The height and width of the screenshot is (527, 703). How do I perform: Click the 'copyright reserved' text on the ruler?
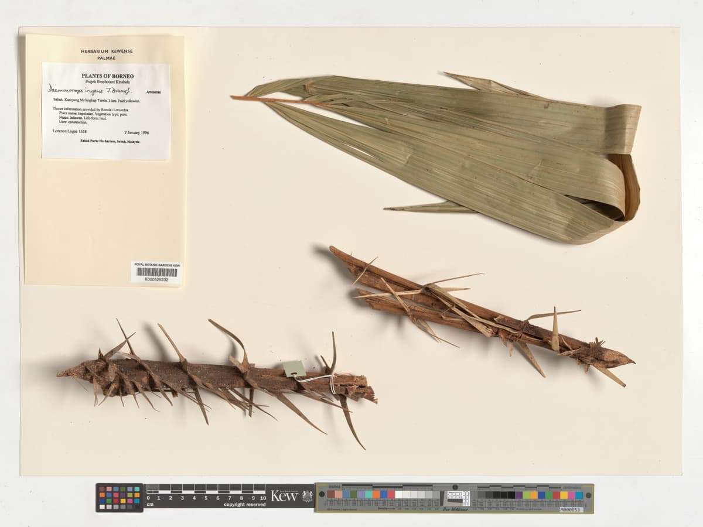click(x=245, y=504)
